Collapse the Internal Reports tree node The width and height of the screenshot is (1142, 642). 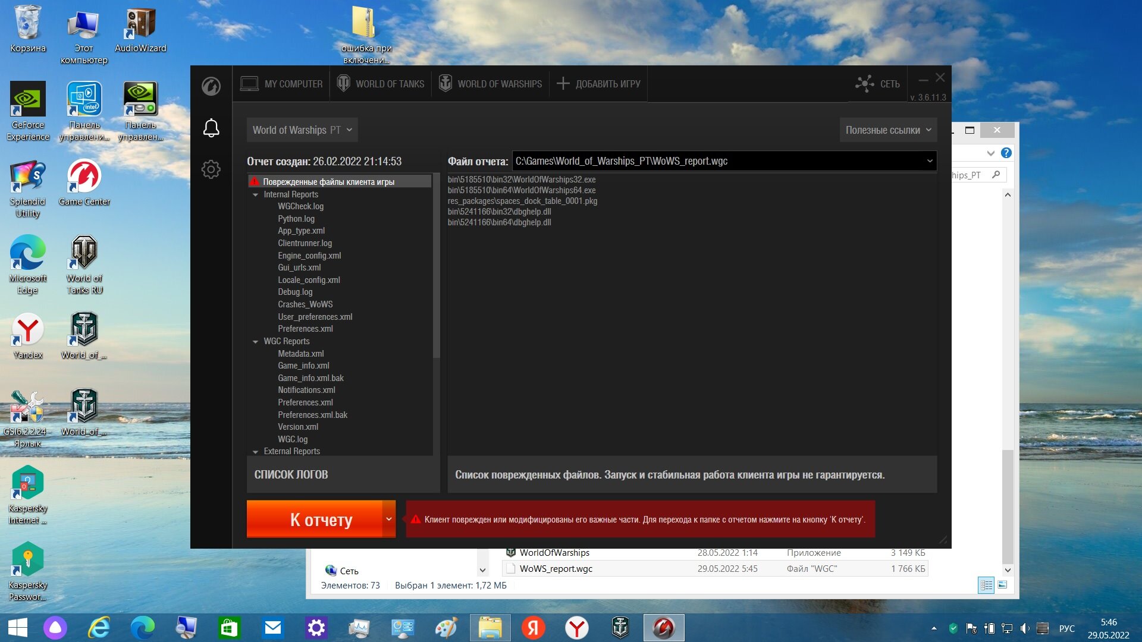pos(256,195)
